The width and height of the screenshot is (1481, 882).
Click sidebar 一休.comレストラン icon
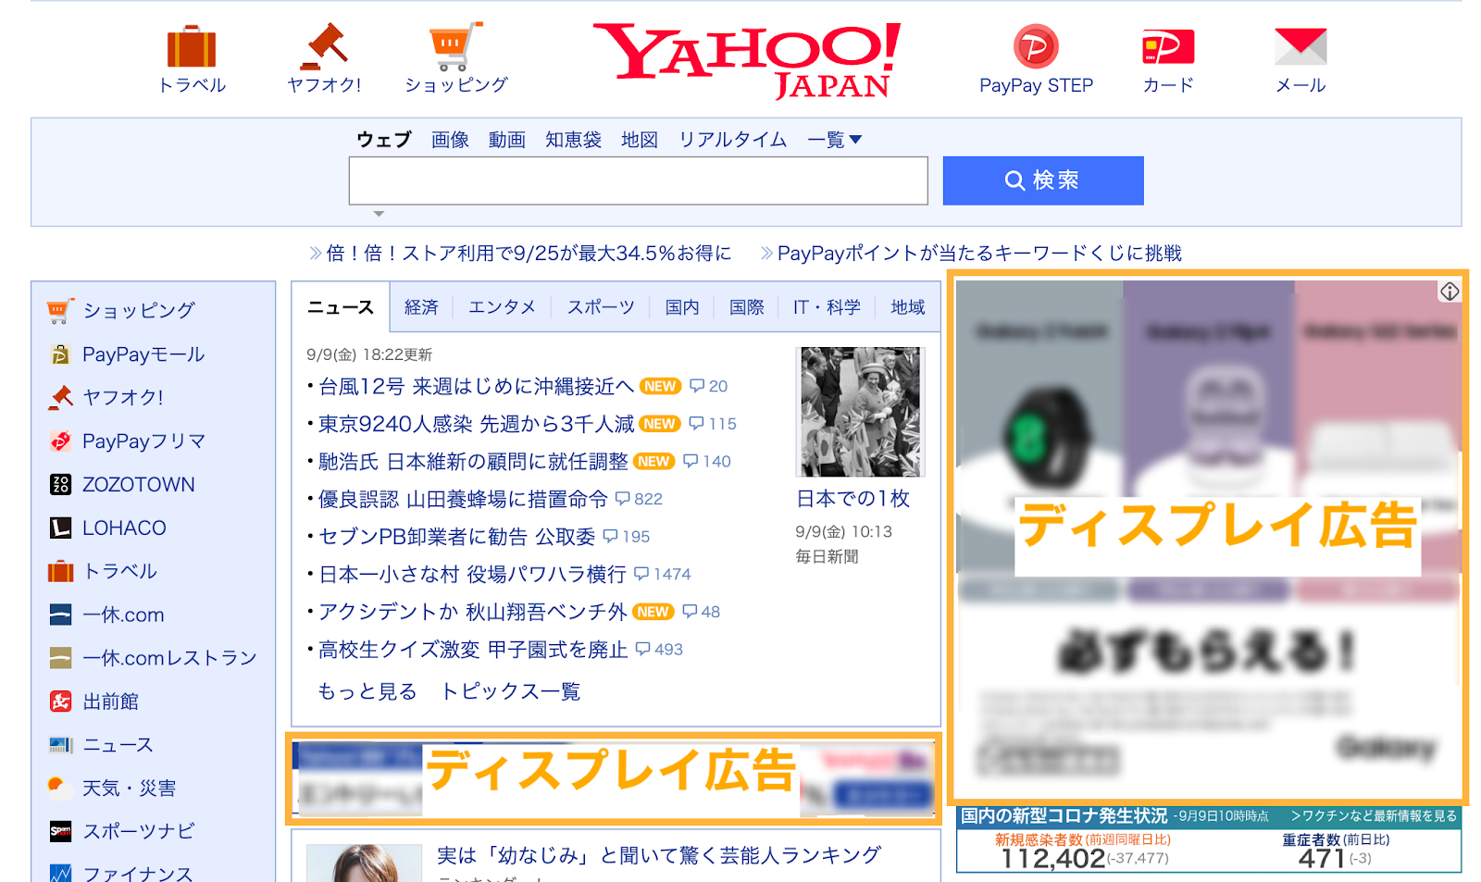point(60,658)
